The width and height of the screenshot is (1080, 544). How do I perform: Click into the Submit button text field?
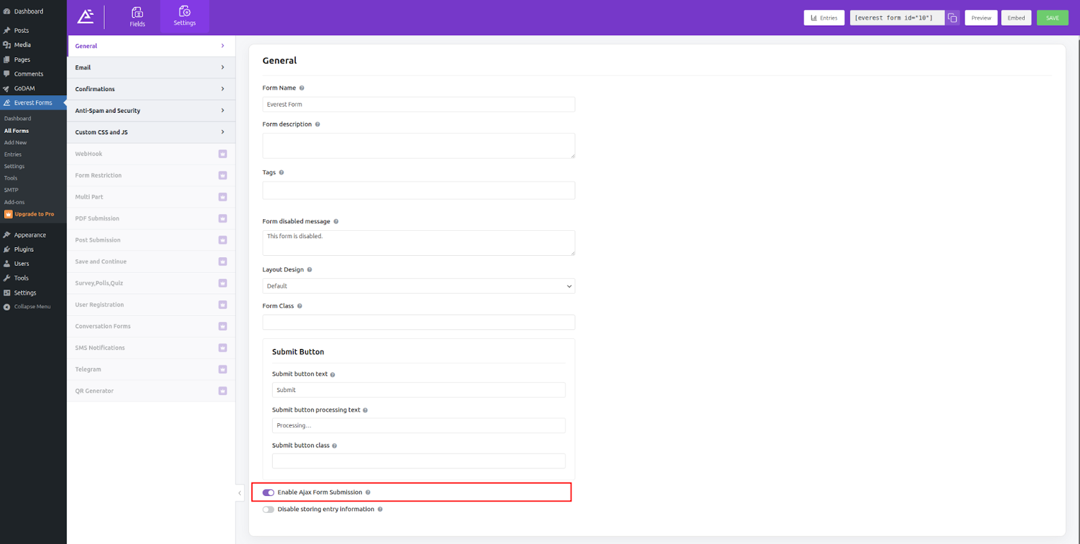click(x=418, y=390)
